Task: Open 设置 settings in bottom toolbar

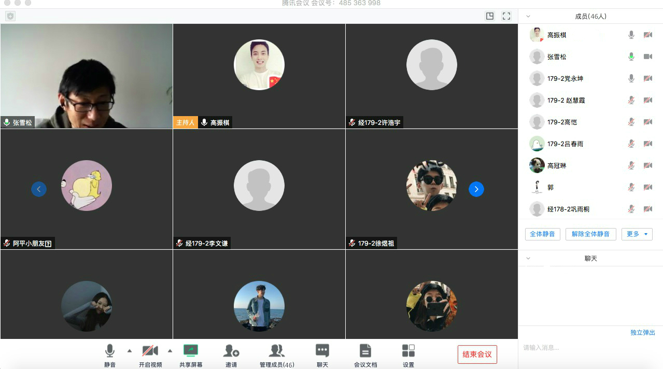Action: [x=408, y=351]
